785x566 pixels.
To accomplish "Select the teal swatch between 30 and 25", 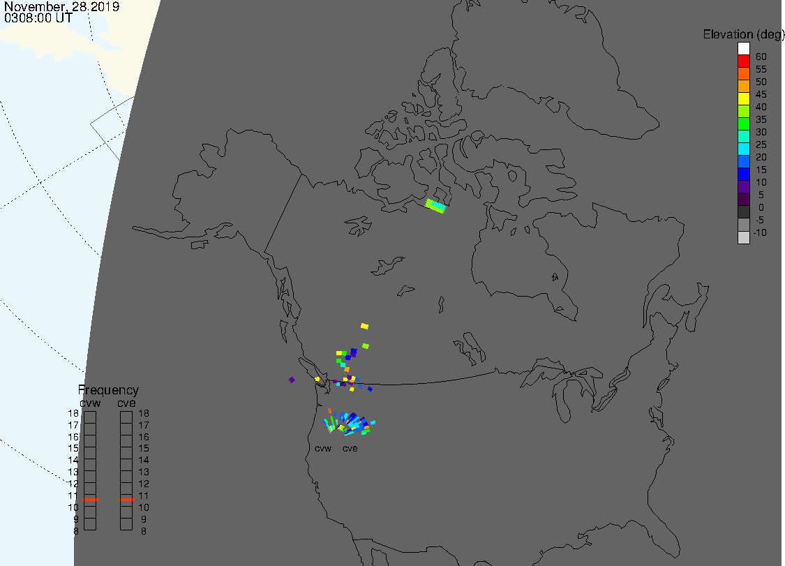I will coord(743,136).
